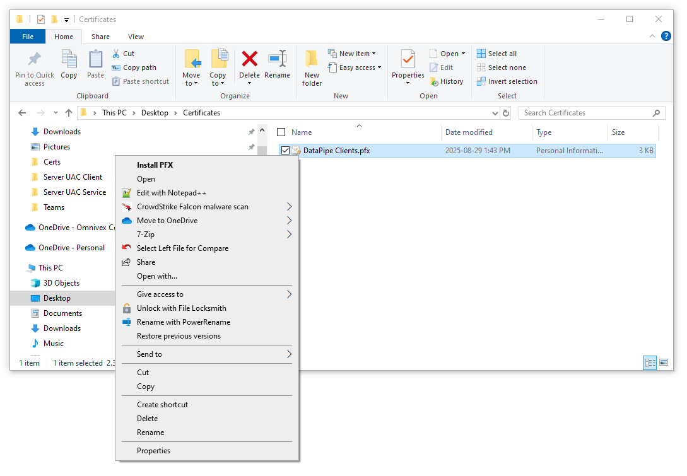Click the Pin to Quick access icon
This screenshot has height=476, width=687.
coord(34,66)
